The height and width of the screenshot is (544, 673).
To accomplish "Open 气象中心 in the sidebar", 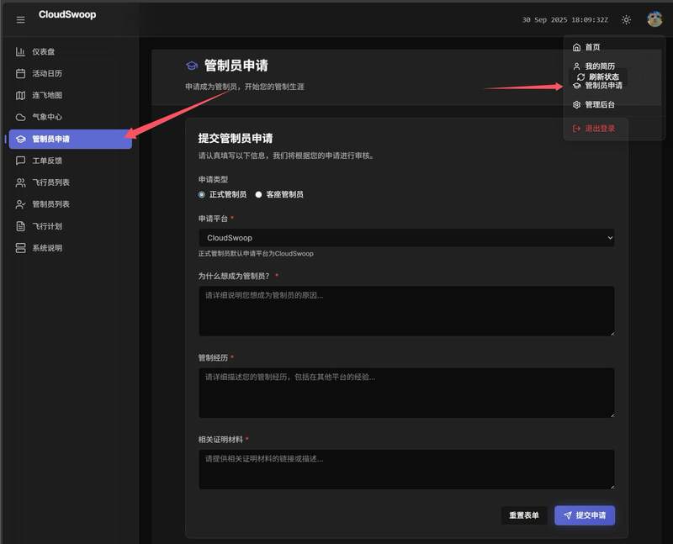I will point(71,117).
